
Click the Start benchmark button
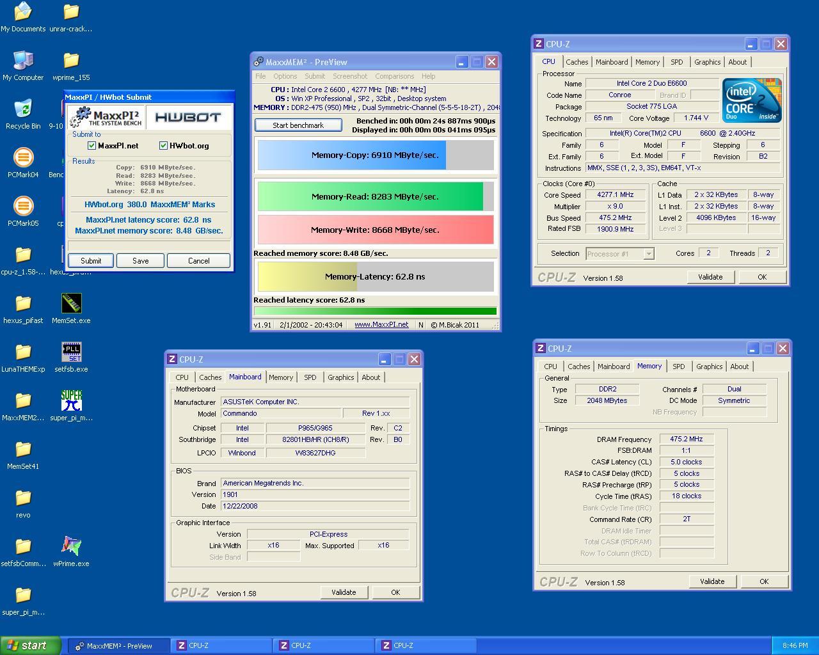click(x=298, y=125)
